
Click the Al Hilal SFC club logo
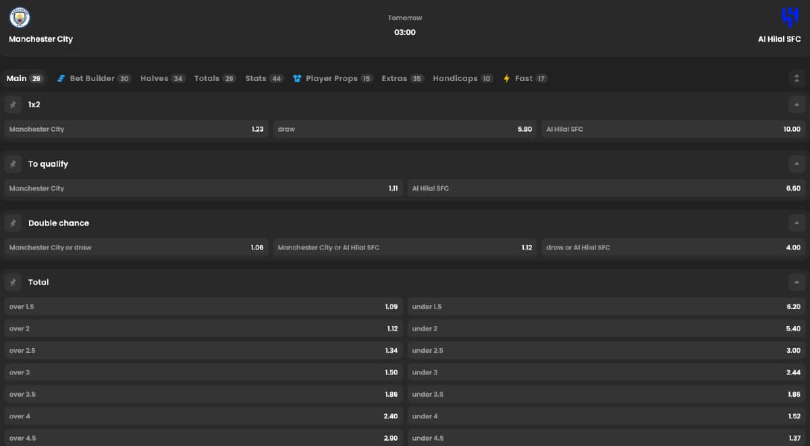click(790, 17)
